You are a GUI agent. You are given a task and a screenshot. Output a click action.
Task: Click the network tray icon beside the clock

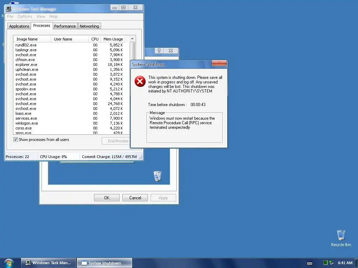point(331,263)
